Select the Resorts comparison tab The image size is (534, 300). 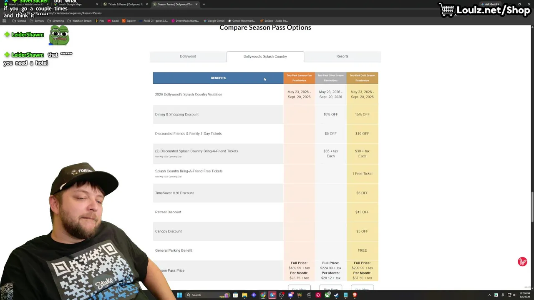click(x=343, y=56)
